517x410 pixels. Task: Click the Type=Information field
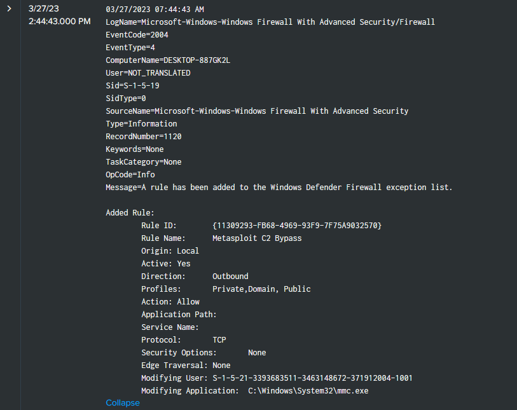pyautogui.click(x=141, y=124)
